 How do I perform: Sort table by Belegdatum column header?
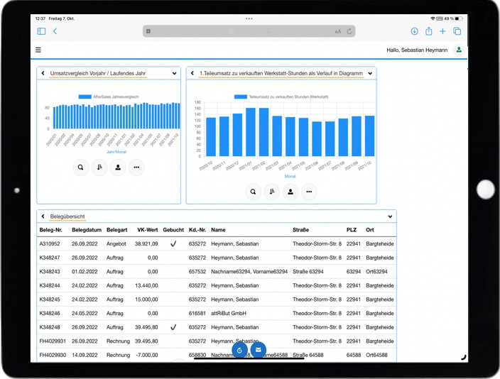pyautogui.click(x=86, y=230)
